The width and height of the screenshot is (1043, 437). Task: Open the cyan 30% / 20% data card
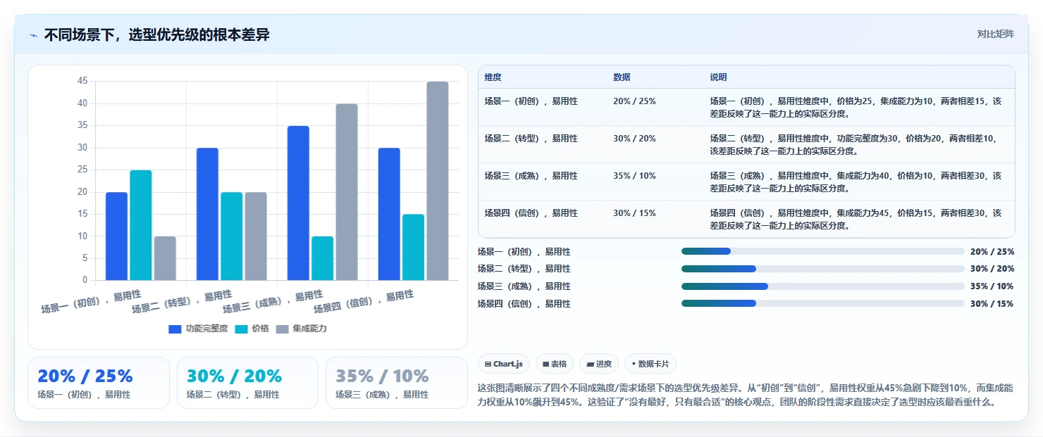point(247,383)
